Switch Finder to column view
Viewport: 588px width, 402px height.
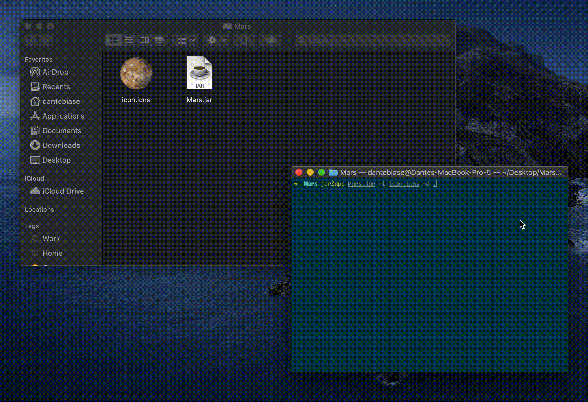tap(144, 40)
